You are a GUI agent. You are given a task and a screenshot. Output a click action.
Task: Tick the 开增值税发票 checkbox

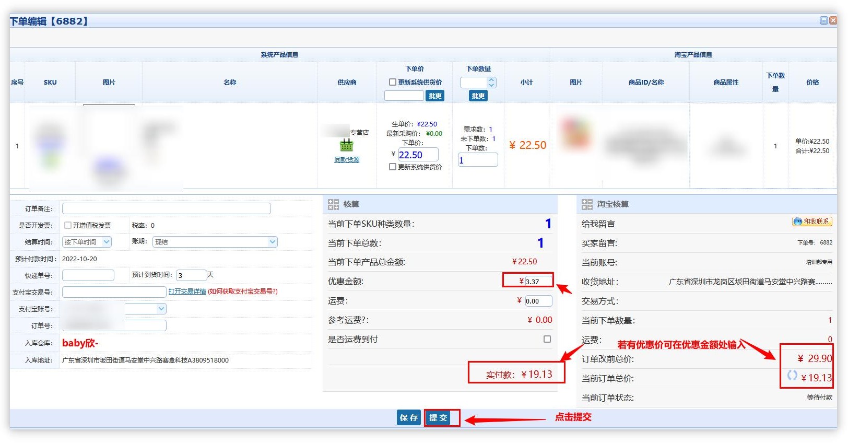68,225
